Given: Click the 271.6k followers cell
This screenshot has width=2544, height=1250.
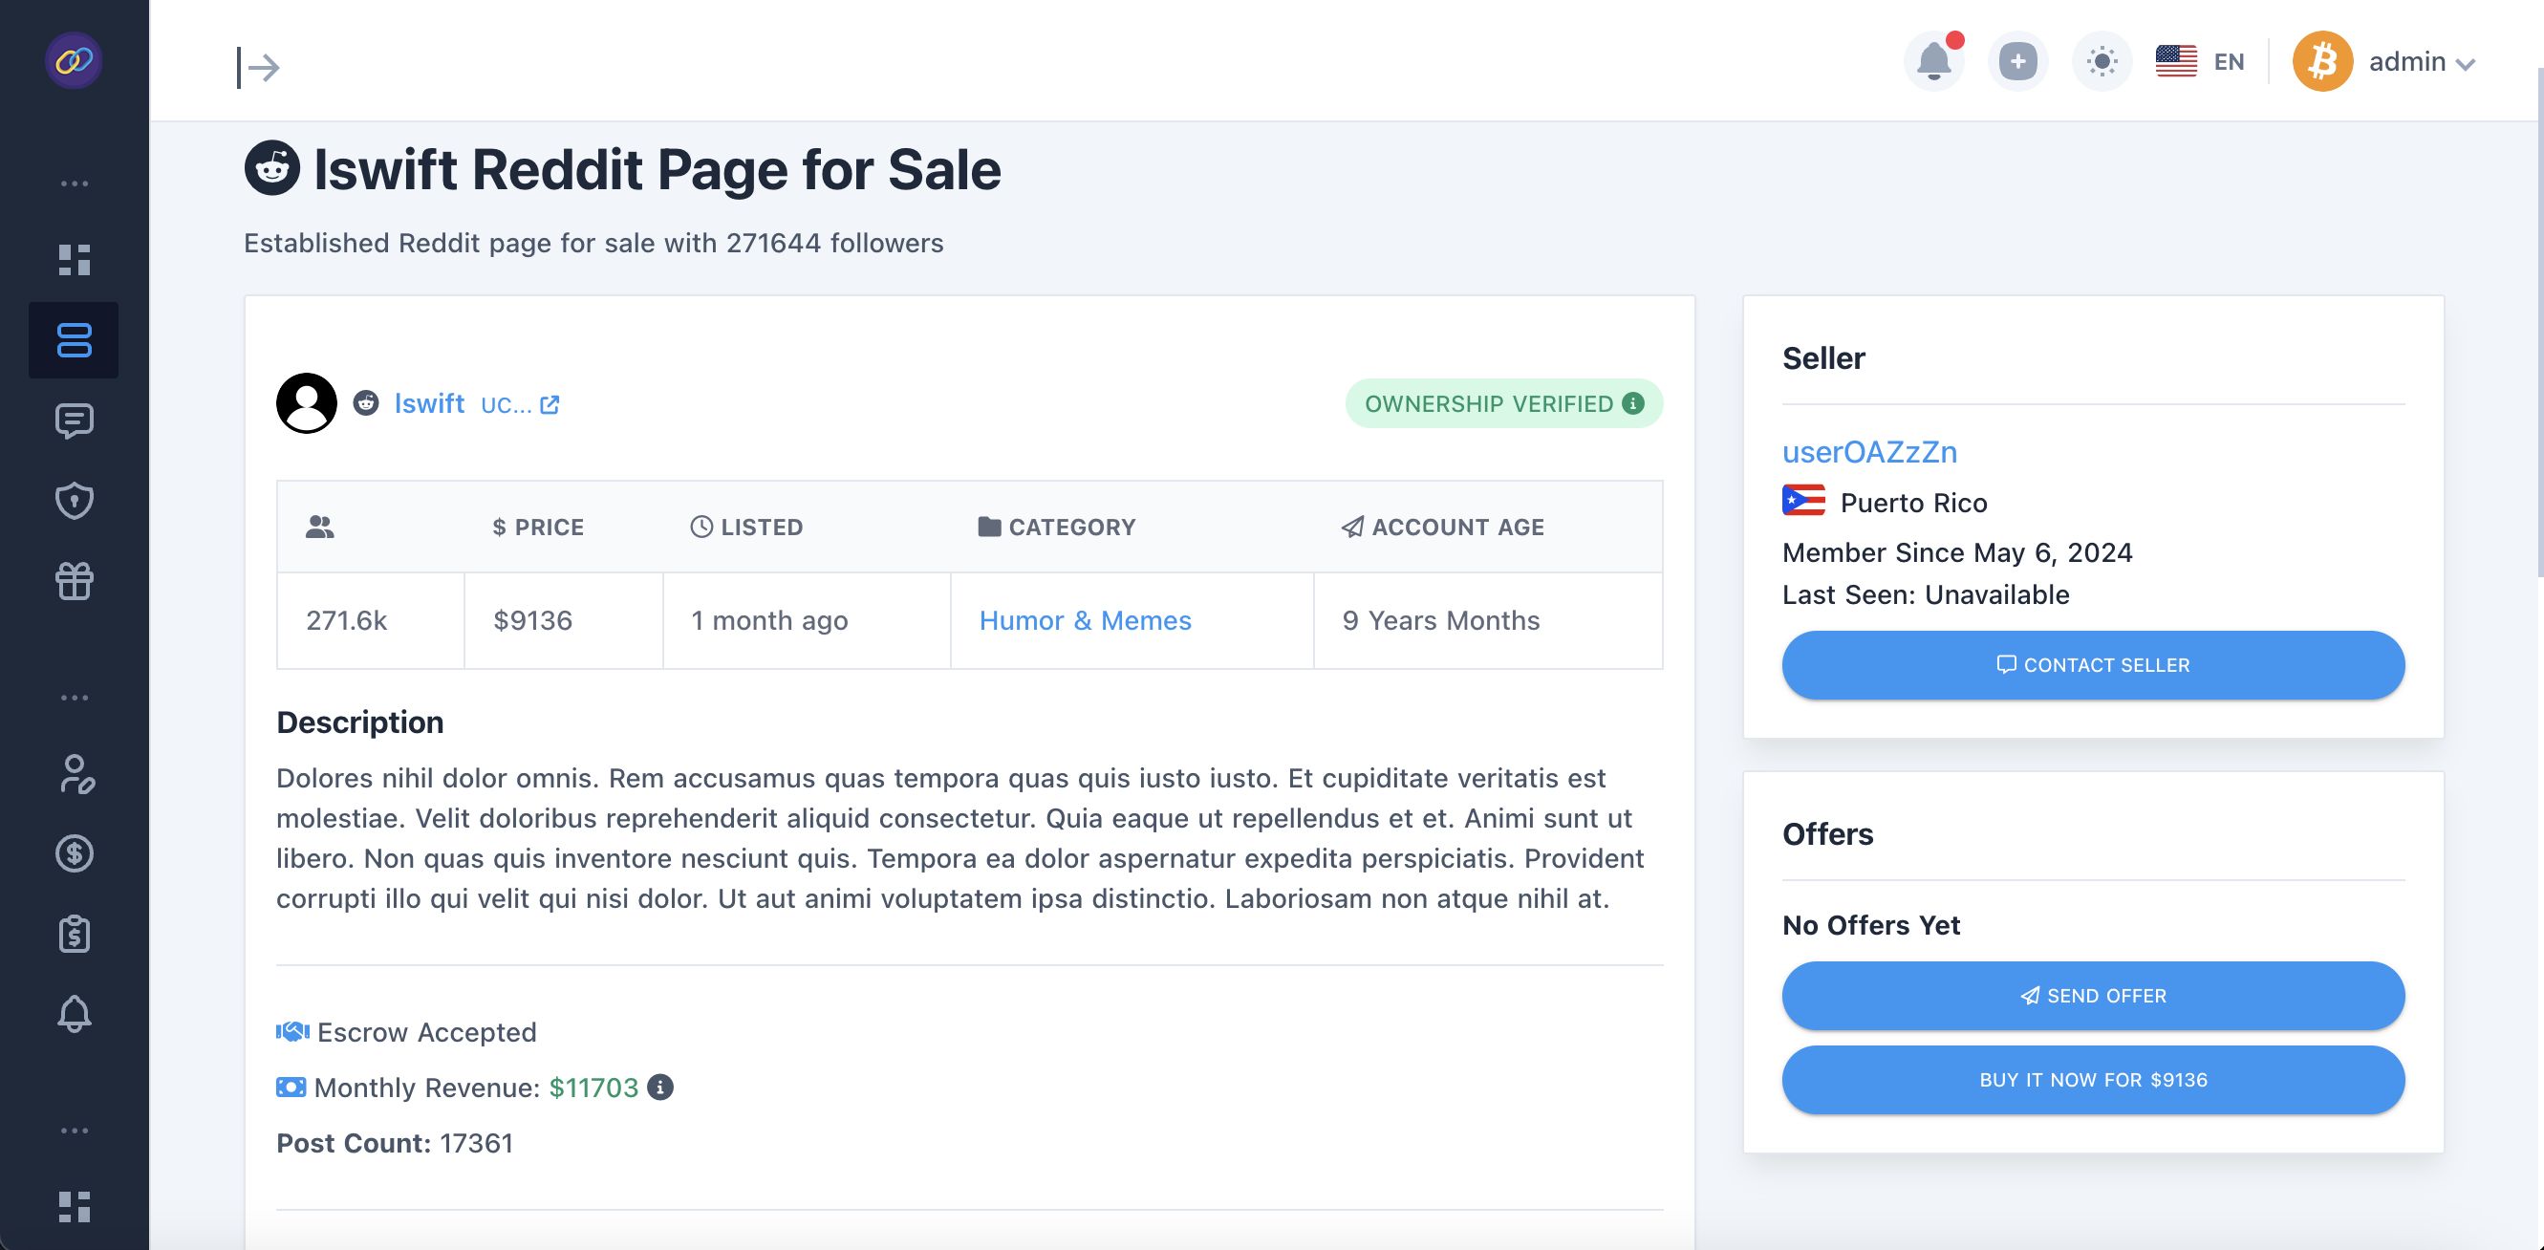Looking at the screenshot, I should pyautogui.click(x=371, y=620).
